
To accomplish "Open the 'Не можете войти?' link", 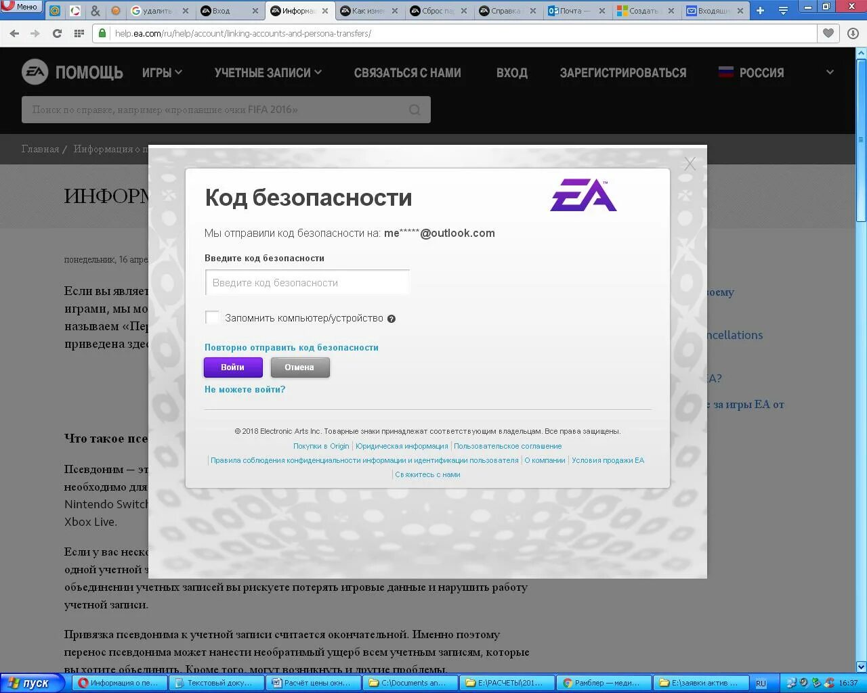I will (x=245, y=389).
